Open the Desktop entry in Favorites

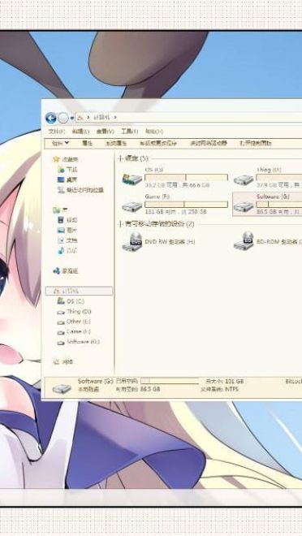coord(67,179)
